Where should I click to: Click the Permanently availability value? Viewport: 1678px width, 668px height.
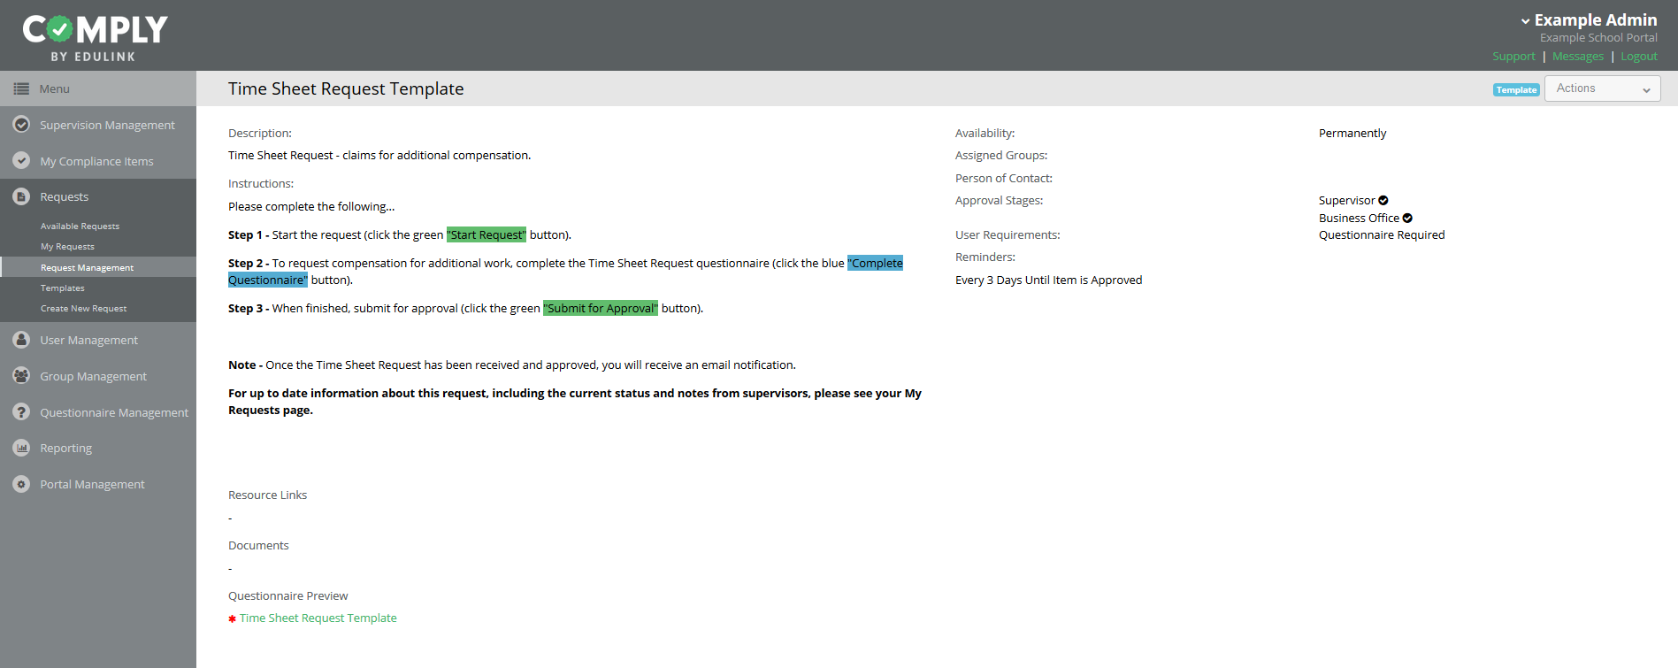pos(1352,134)
